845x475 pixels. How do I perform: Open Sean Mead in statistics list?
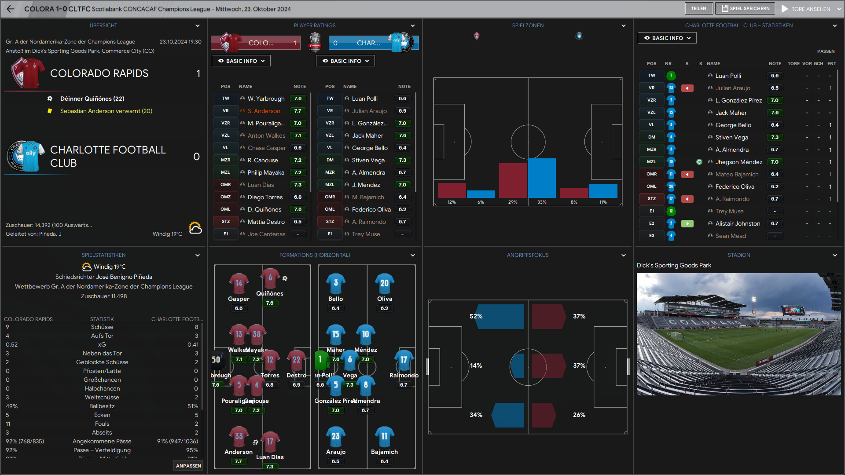731,236
